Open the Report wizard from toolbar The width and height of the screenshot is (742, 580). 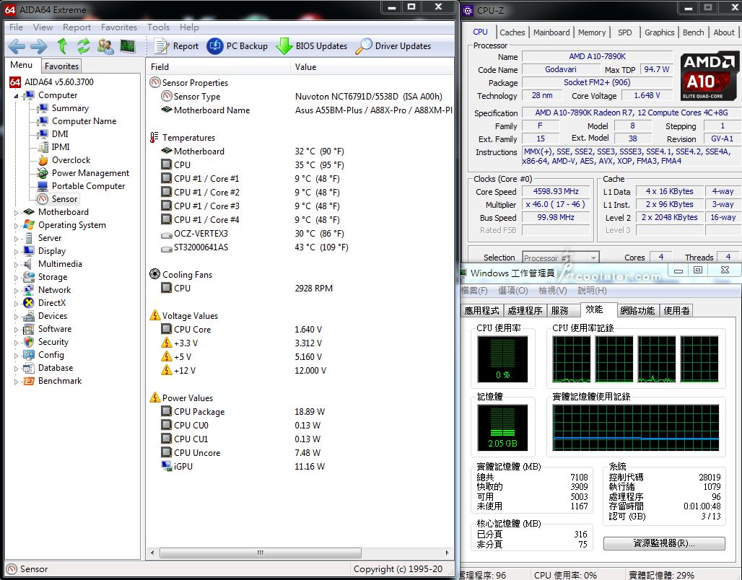176,46
